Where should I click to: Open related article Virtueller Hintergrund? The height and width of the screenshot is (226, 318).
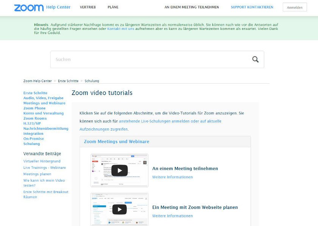[x=42, y=161]
